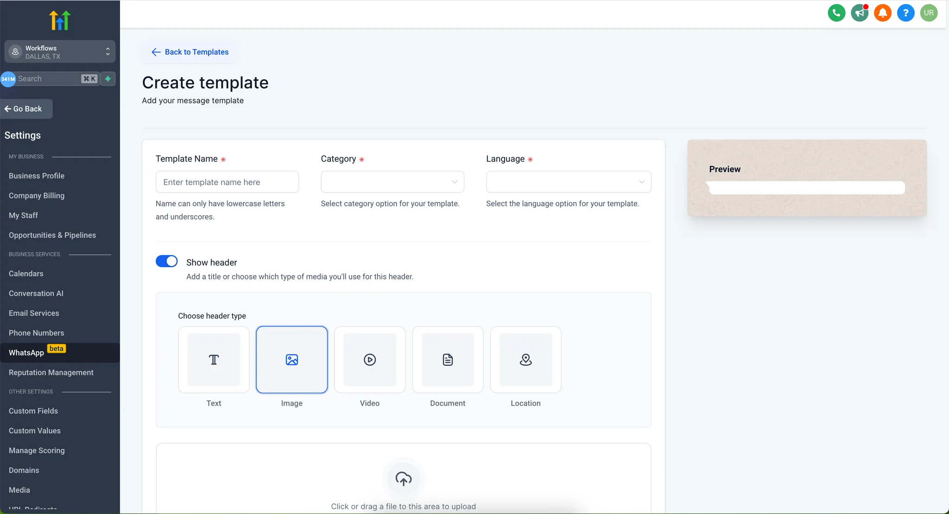This screenshot has width=949, height=514.
Task: Click the blue help question mark icon
Action: [905, 13]
